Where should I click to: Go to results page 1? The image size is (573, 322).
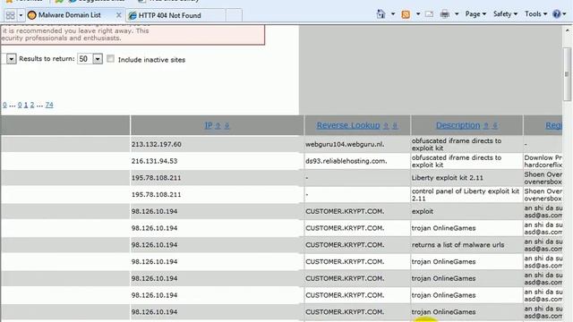(26, 106)
